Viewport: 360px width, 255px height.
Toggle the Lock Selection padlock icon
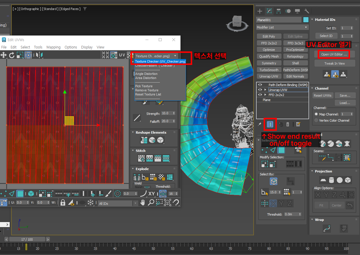click(x=63, y=202)
